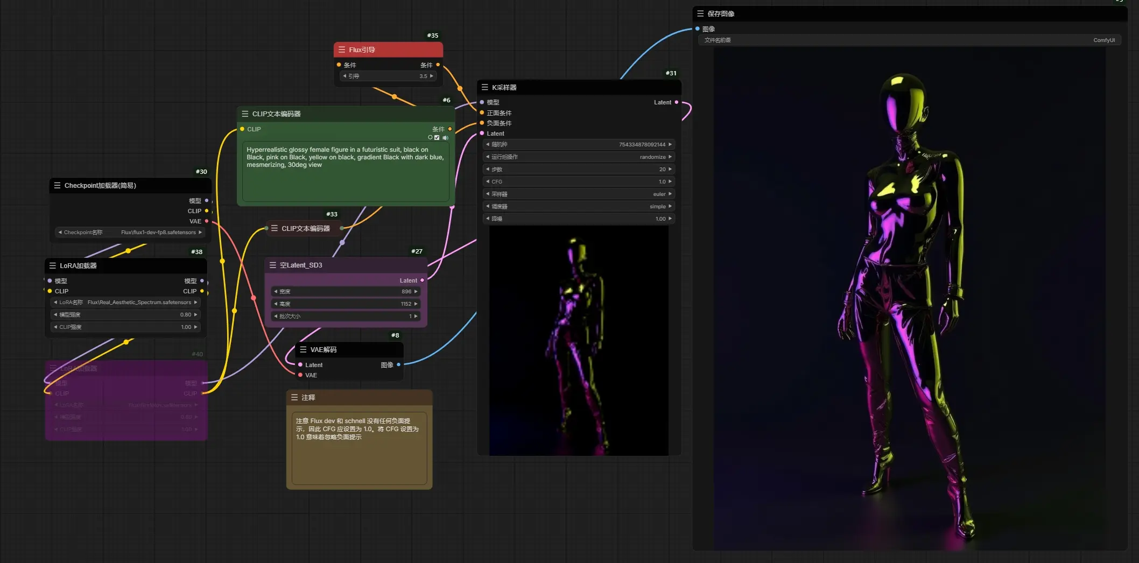Click the 图像 output port on VAE解码

click(398, 364)
